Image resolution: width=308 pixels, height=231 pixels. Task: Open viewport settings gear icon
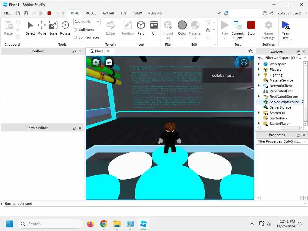pos(251,51)
